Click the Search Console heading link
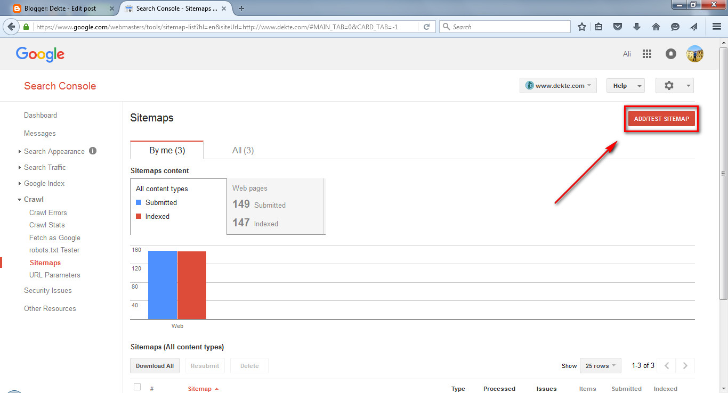Viewport: 728px width, 393px height. click(60, 86)
